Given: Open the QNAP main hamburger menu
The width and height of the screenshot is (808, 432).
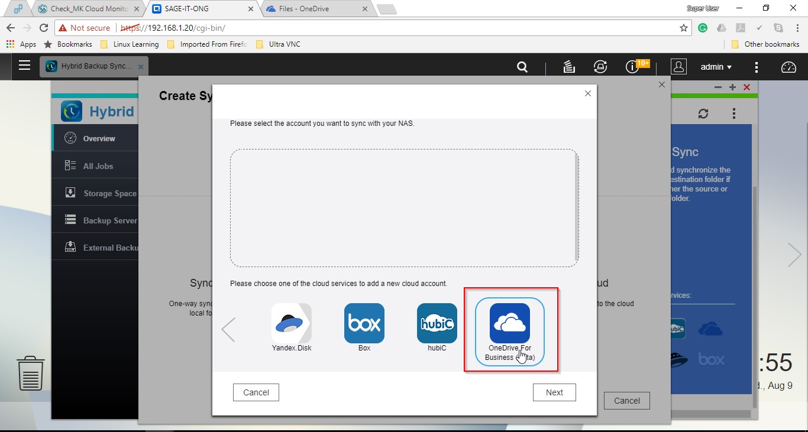Looking at the screenshot, I should click(24, 66).
